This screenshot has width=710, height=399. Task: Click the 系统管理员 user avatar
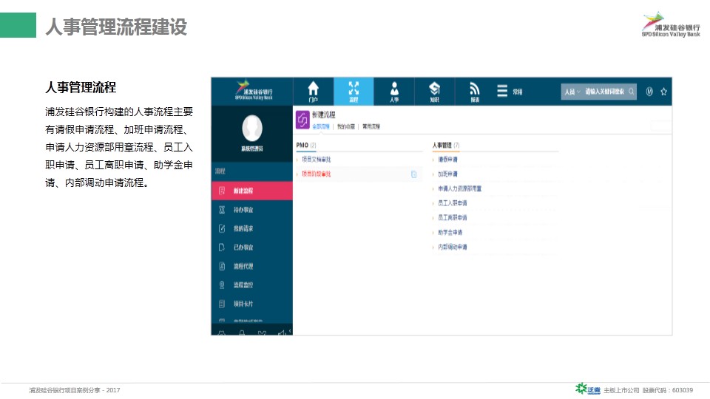[252, 128]
